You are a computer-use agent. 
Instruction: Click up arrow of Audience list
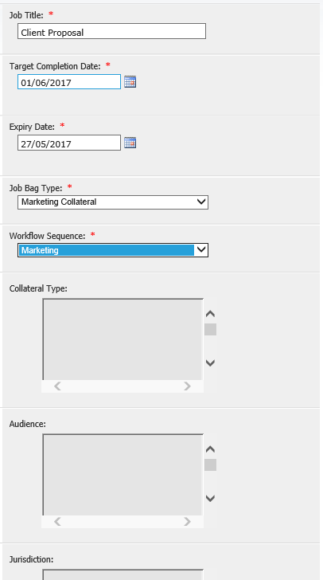coord(210,449)
